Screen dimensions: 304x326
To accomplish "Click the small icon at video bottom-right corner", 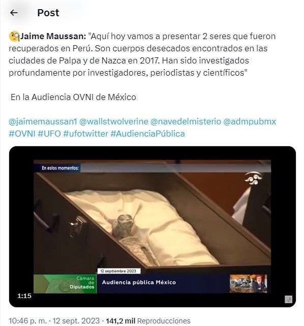I will 288,300.
